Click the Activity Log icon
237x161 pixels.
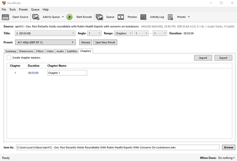[143, 17]
